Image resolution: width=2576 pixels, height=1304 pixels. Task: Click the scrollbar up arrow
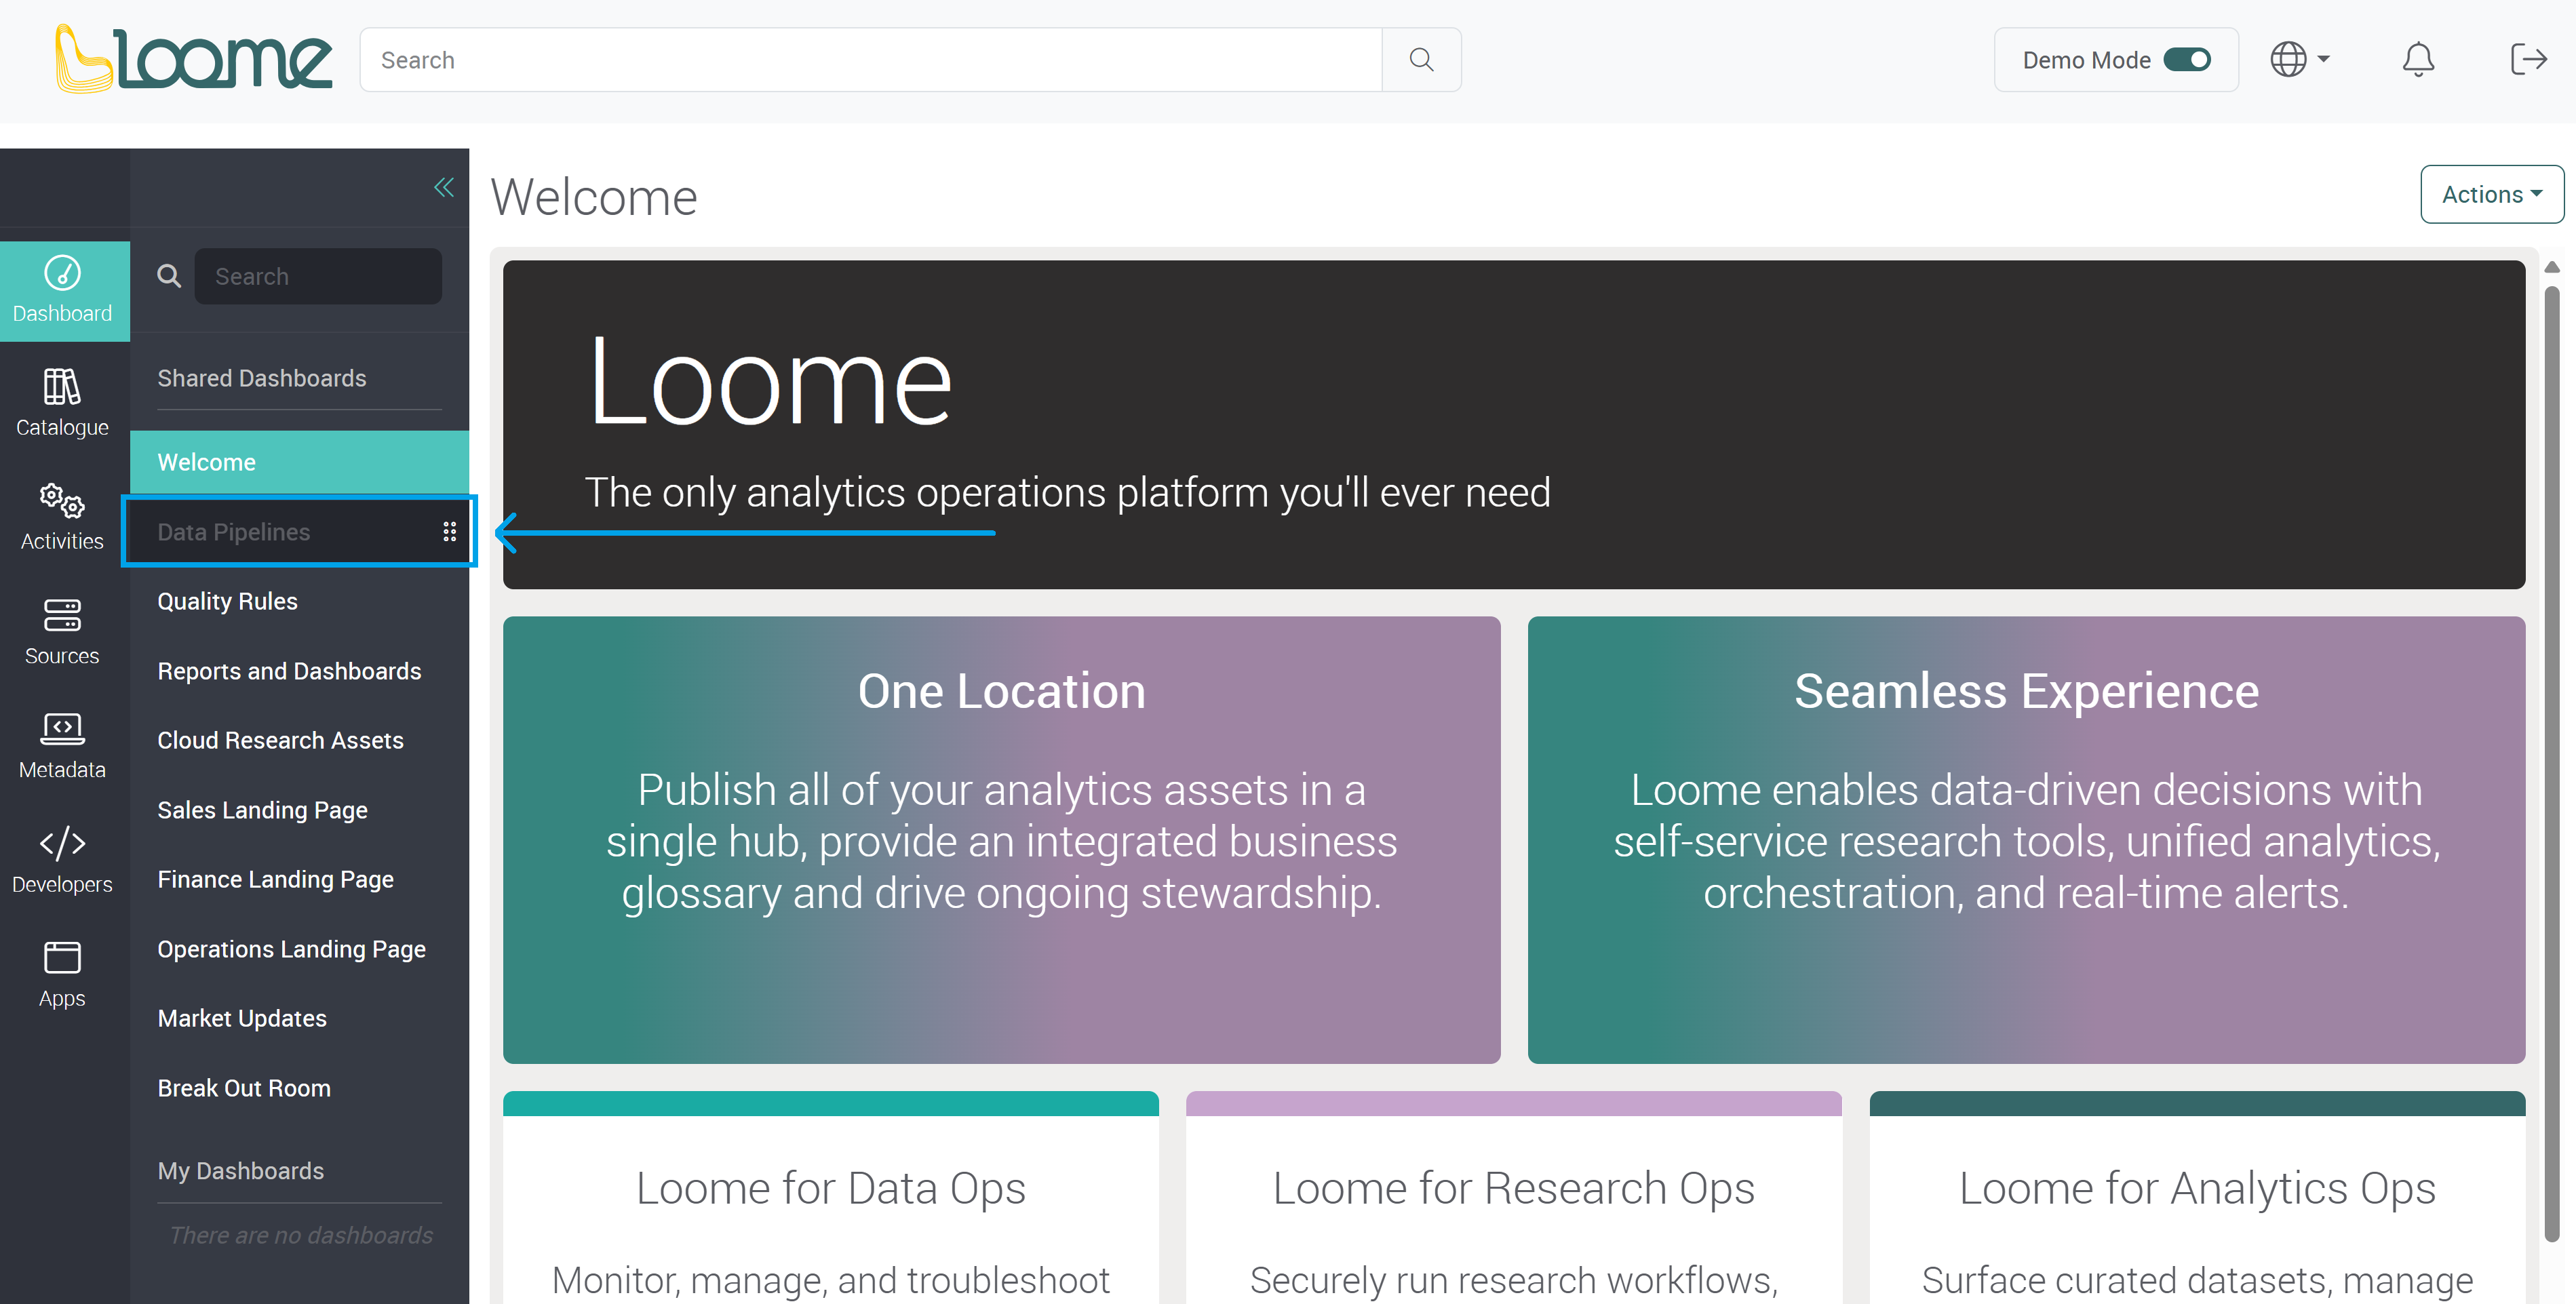click(2552, 267)
